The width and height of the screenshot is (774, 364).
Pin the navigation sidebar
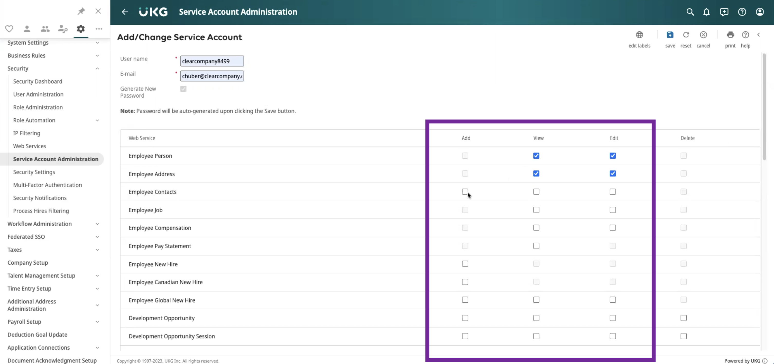click(x=81, y=11)
